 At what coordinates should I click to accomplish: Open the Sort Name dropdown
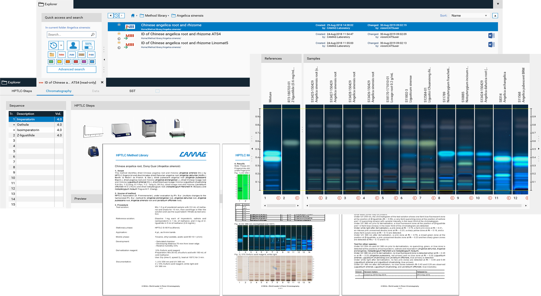470,16
